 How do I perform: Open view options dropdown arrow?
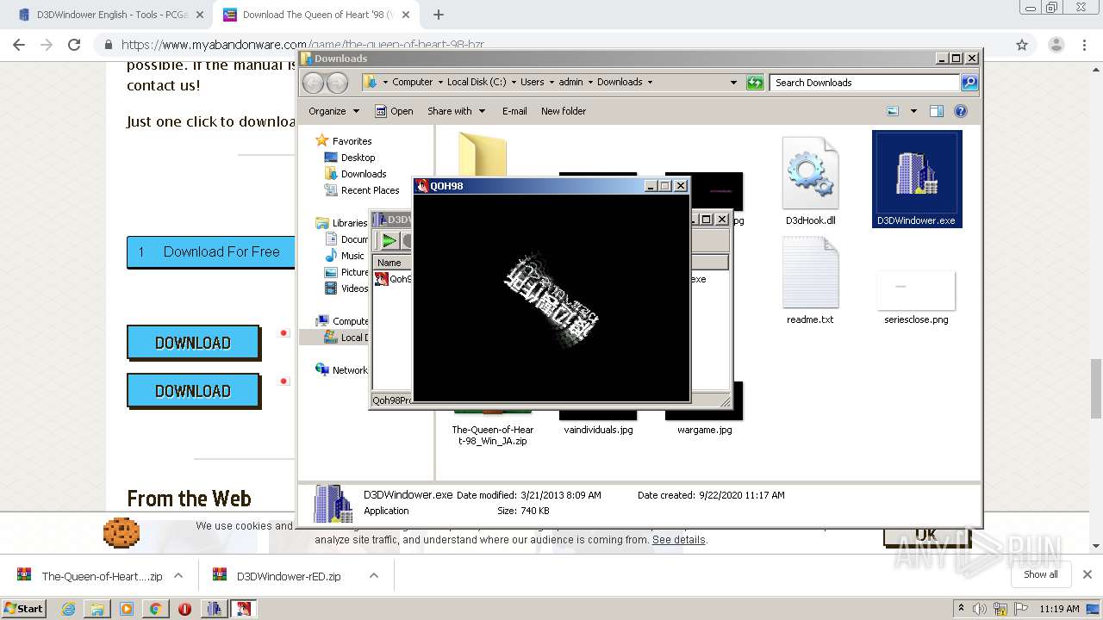tap(913, 111)
